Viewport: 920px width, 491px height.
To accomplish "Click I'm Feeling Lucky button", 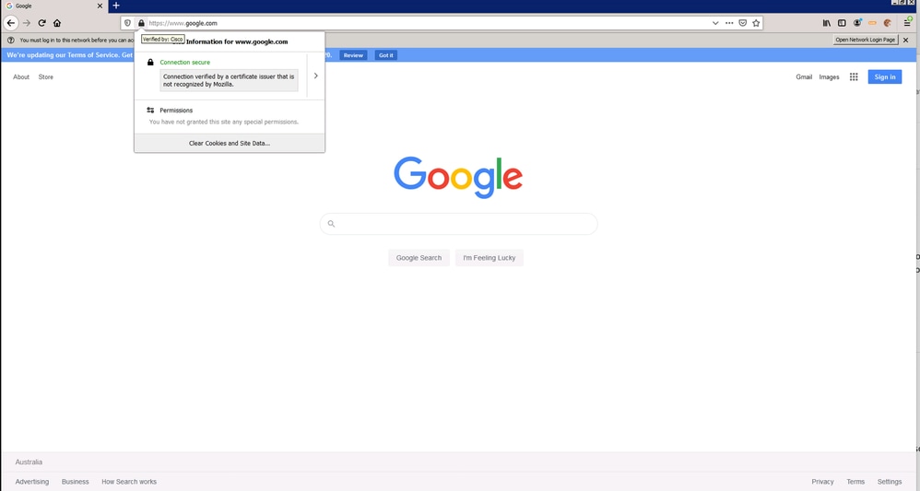I will pos(489,258).
